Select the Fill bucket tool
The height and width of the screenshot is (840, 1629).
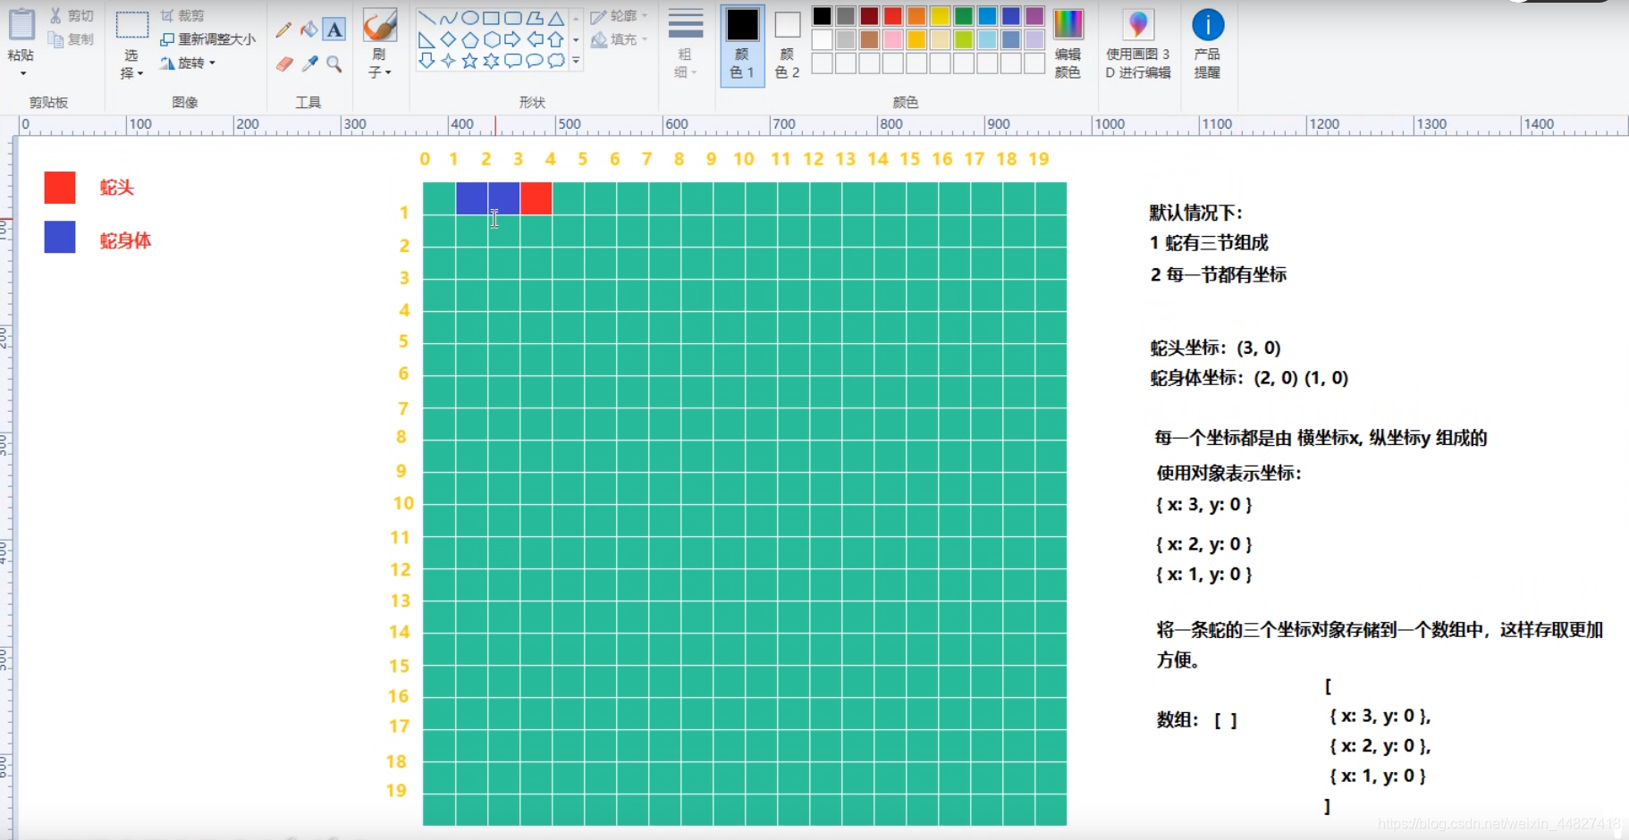coord(308,29)
